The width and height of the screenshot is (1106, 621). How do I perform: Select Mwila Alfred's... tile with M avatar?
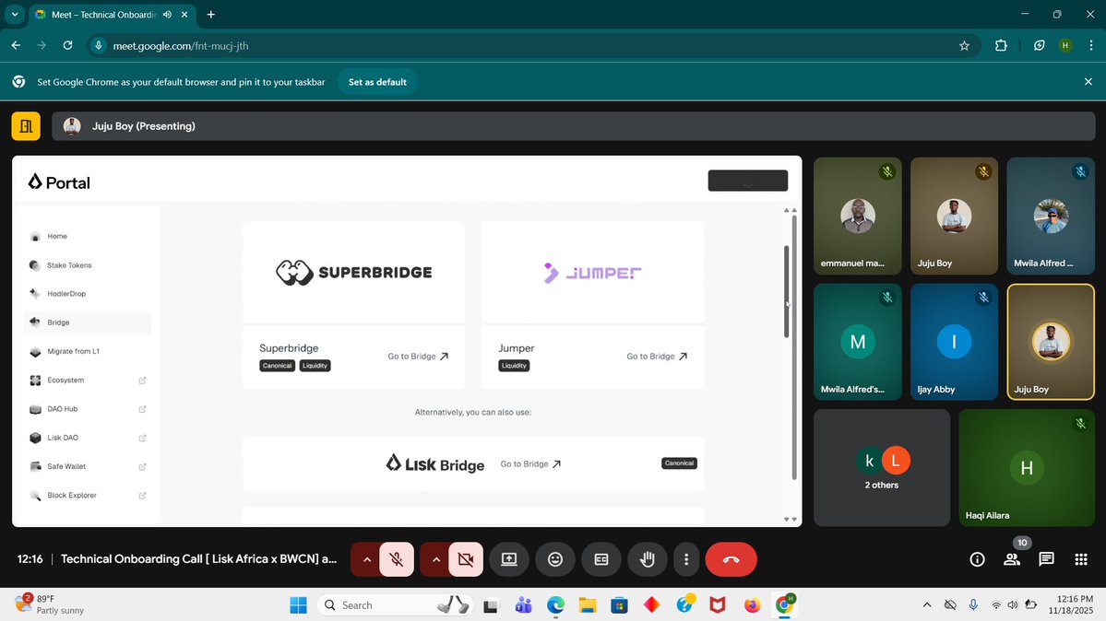pyautogui.click(x=858, y=342)
